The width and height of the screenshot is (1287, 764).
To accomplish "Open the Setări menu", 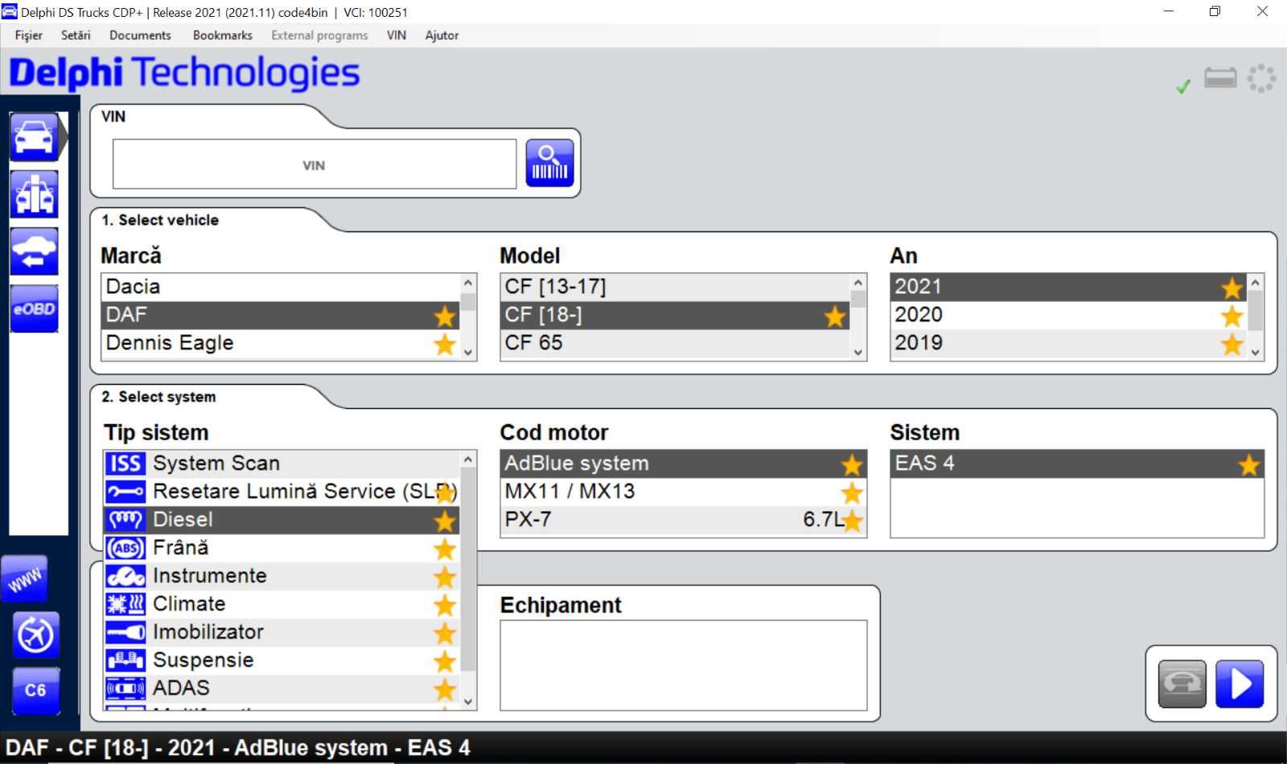I will point(76,35).
